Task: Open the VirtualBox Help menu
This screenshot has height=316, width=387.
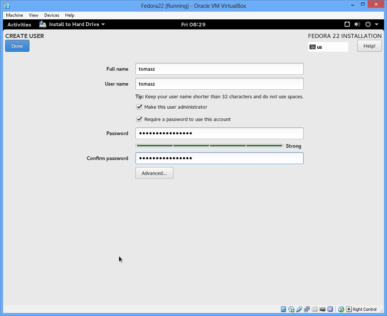Action: tap(70, 15)
